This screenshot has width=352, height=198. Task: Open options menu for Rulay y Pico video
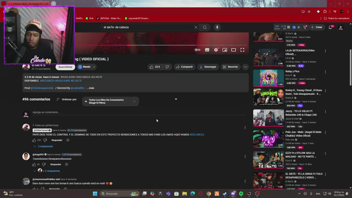click(325, 72)
